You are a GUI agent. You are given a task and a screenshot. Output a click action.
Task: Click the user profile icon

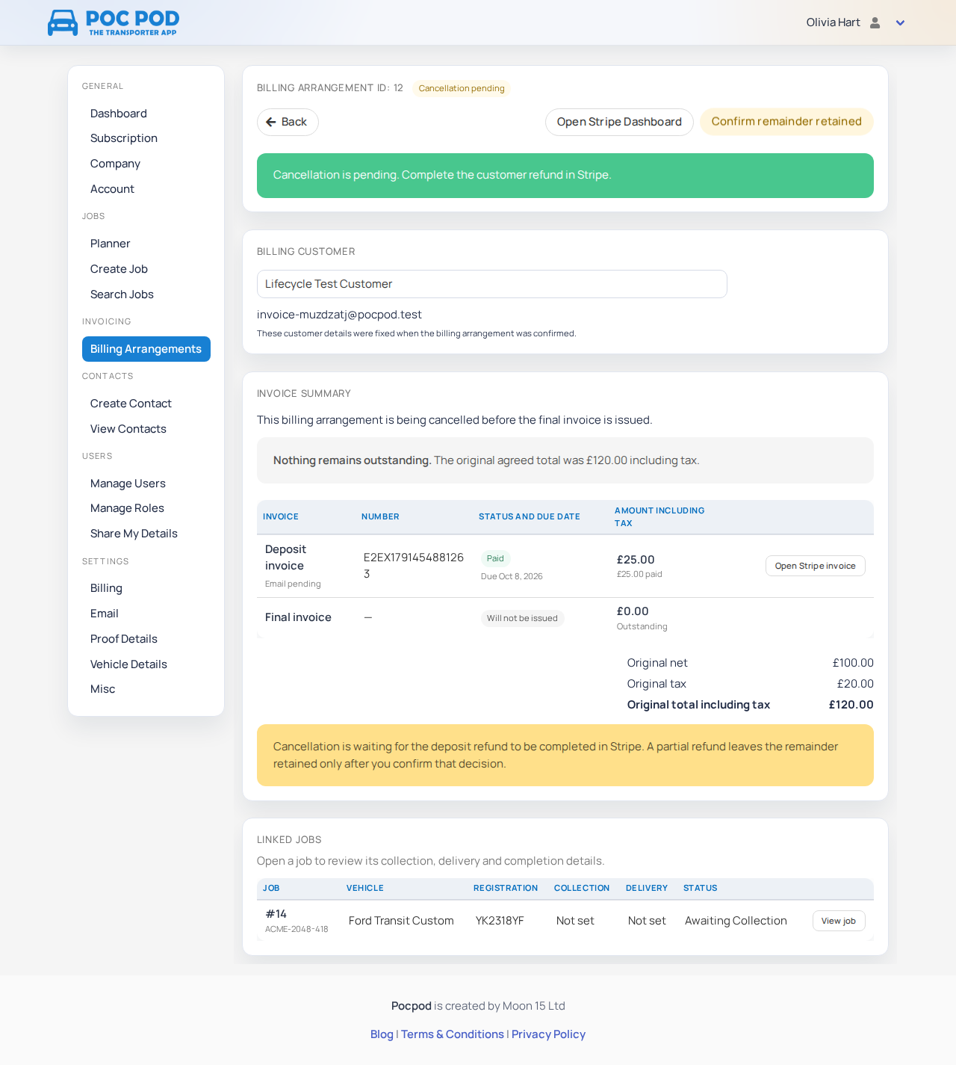[875, 22]
